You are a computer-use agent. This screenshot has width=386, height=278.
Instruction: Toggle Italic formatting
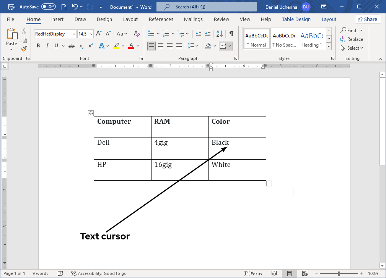pyautogui.click(x=47, y=46)
